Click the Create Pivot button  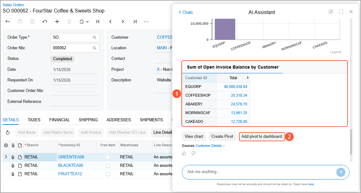pos(222,137)
